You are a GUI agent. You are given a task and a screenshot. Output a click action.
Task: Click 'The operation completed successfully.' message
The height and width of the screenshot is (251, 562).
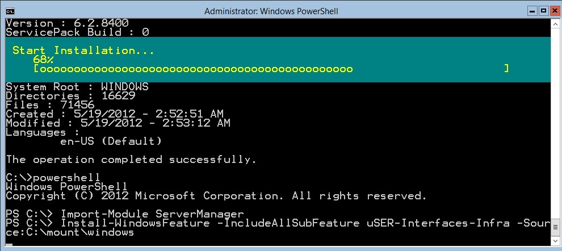coord(131,160)
